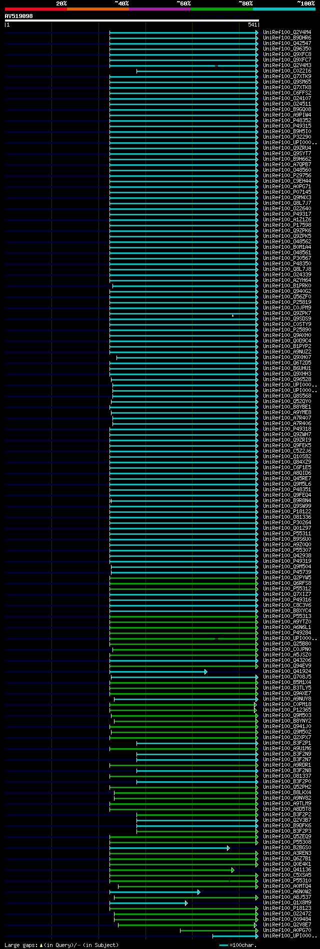Click label UniRef100_Q2PYW5

(287, 577)
